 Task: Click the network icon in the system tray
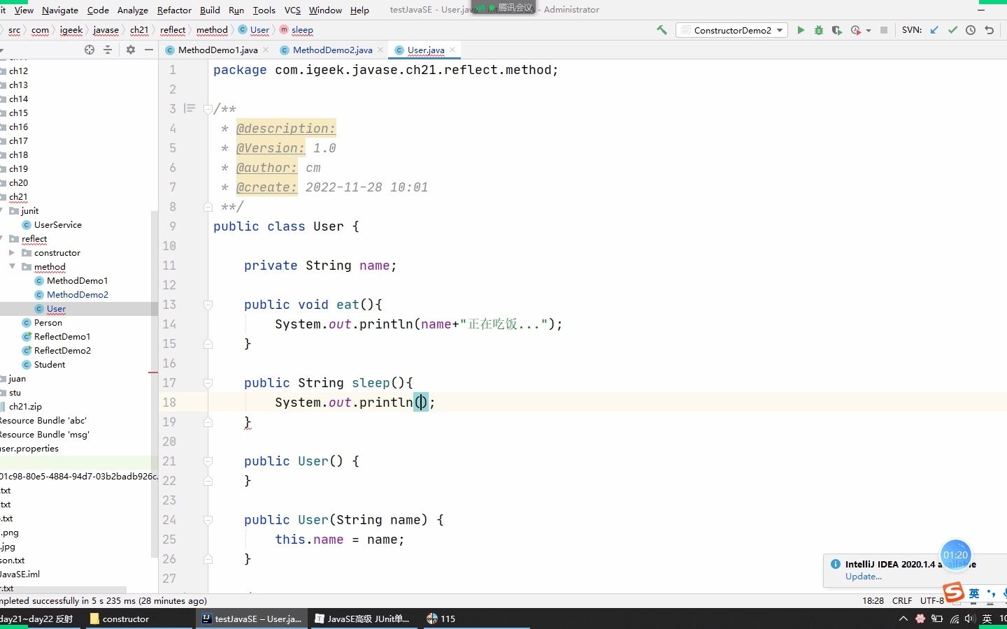[955, 619]
